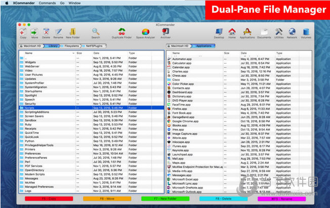
Task: Open the Commands menu
Action: [x=48, y=3]
